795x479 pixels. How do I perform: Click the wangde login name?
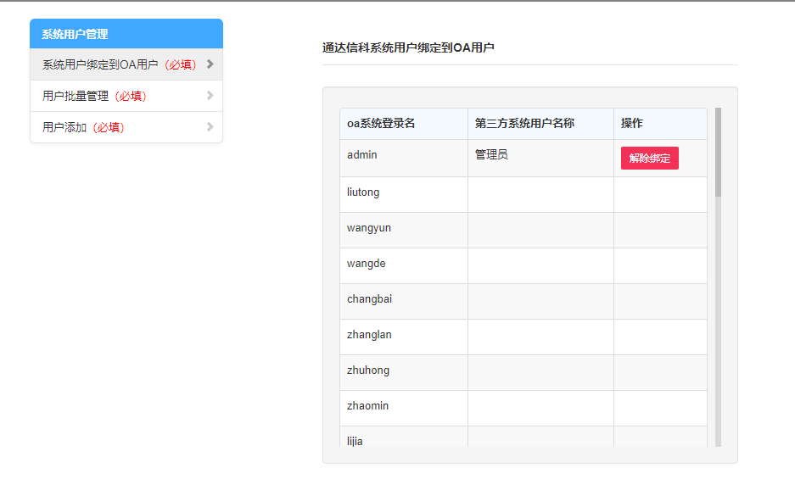[367, 264]
